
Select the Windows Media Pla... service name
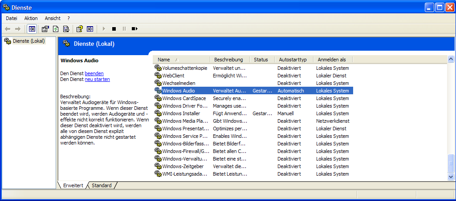coord(185,121)
